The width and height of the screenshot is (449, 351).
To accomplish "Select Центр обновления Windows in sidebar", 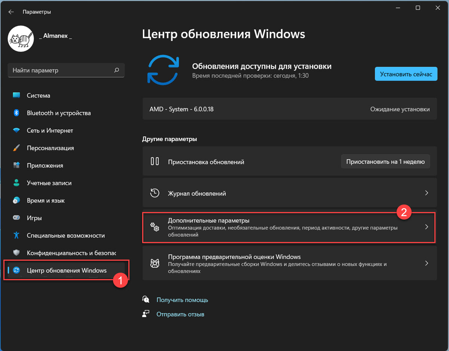I will pos(66,270).
